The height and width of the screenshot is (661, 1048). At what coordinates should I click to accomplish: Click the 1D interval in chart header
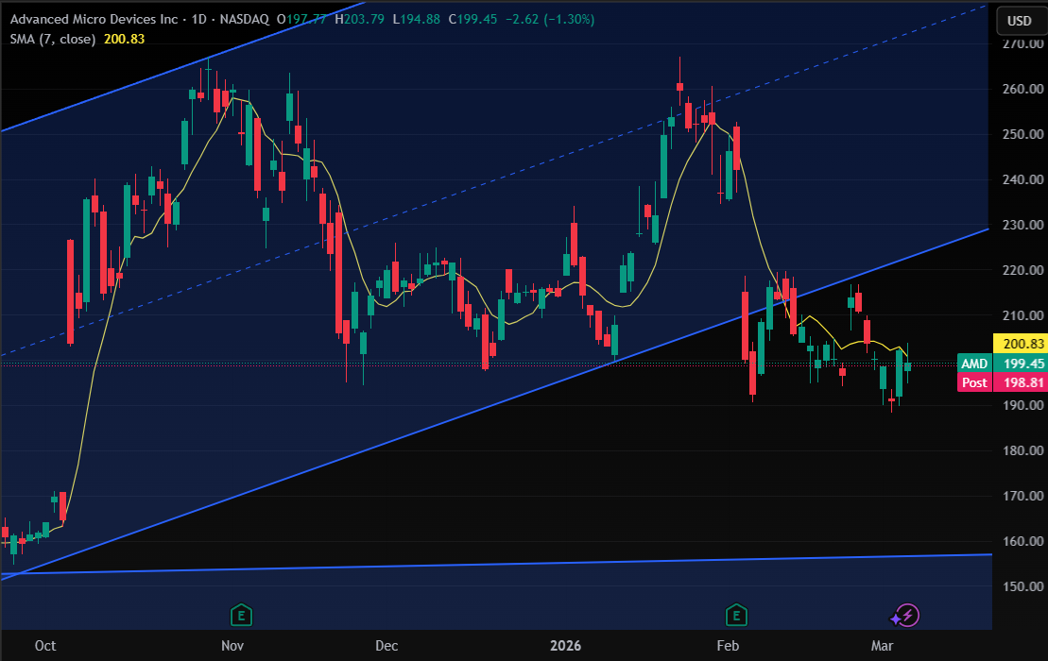click(x=198, y=19)
